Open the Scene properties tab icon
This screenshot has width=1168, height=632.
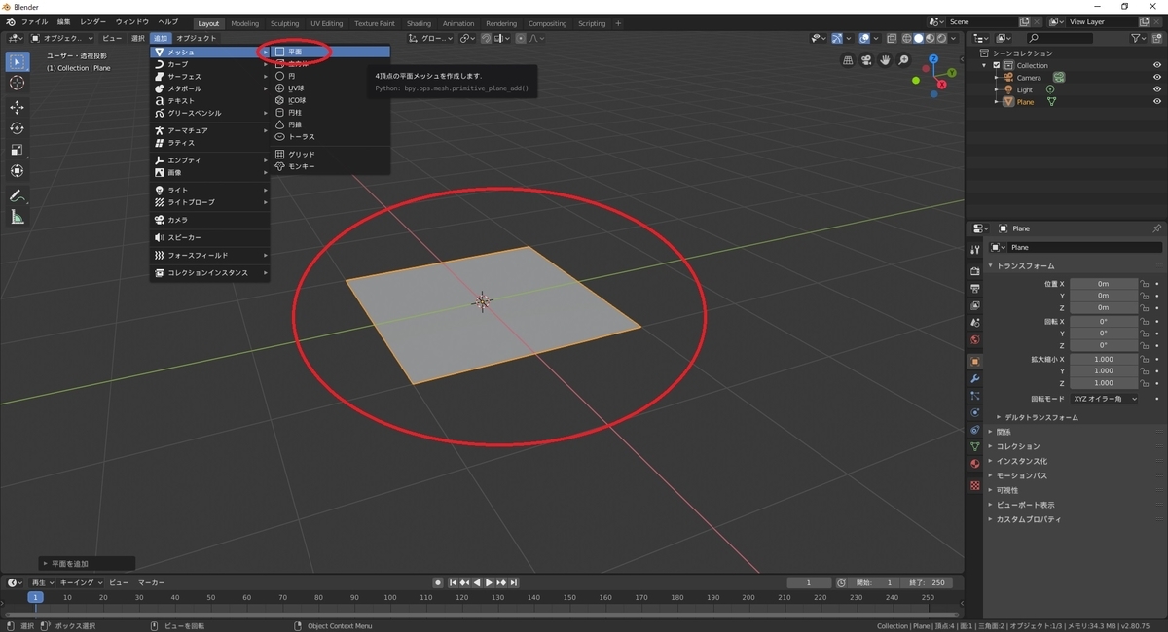tap(975, 323)
